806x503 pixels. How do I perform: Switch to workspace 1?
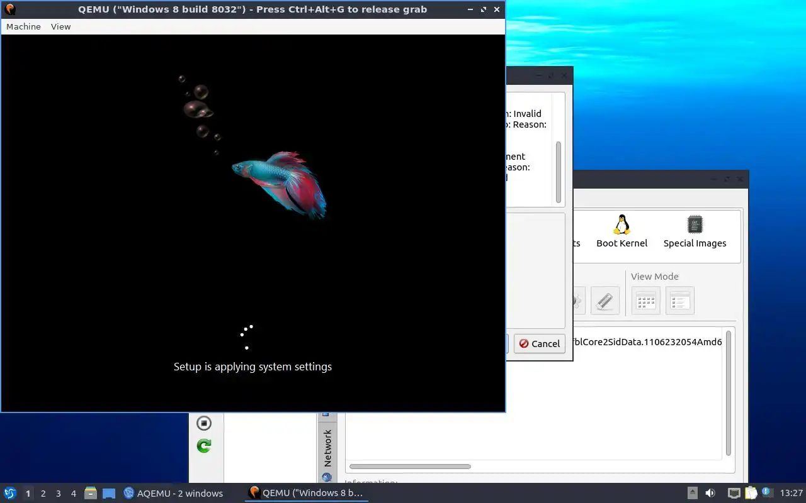pos(28,494)
